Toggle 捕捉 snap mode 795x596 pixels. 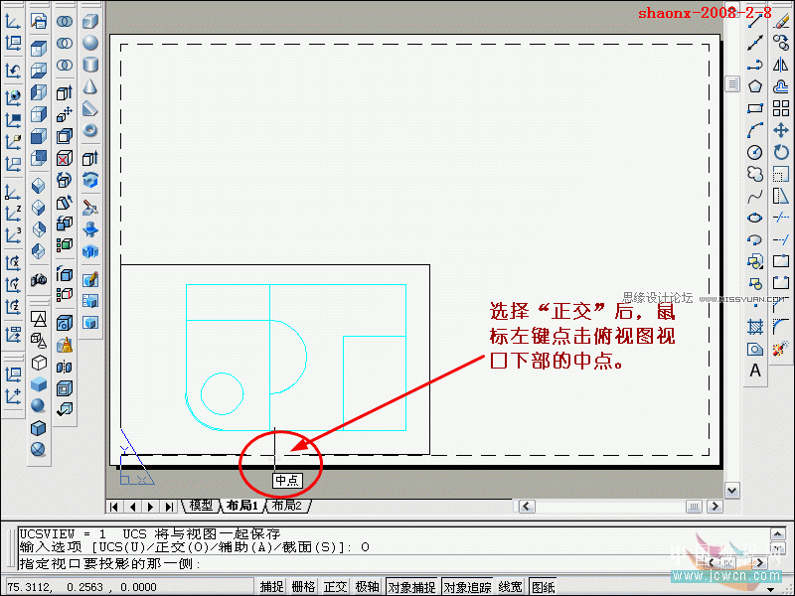click(x=272, y=587)
